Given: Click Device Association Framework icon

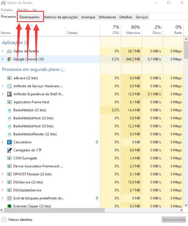Looking at the screenshot, I should click(x=9, y=166).
